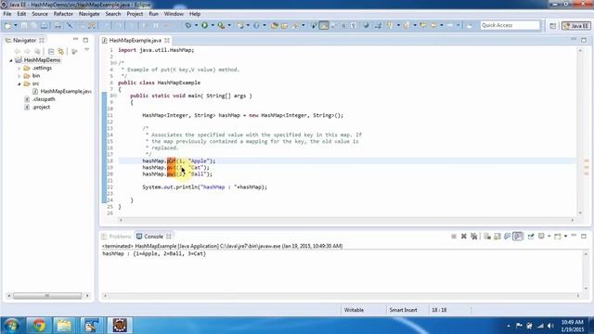
Task: Expand the bin folder
Action: click(x=19, y=76)
